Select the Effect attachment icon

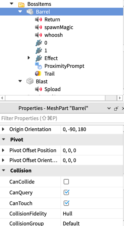tap(39, 58)
